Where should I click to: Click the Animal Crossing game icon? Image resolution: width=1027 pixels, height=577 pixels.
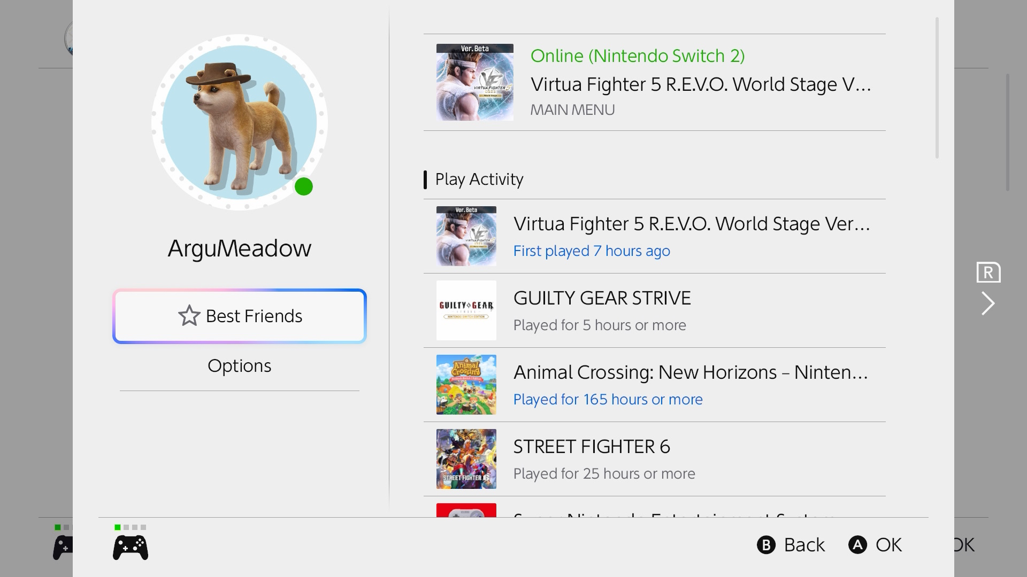466,385
